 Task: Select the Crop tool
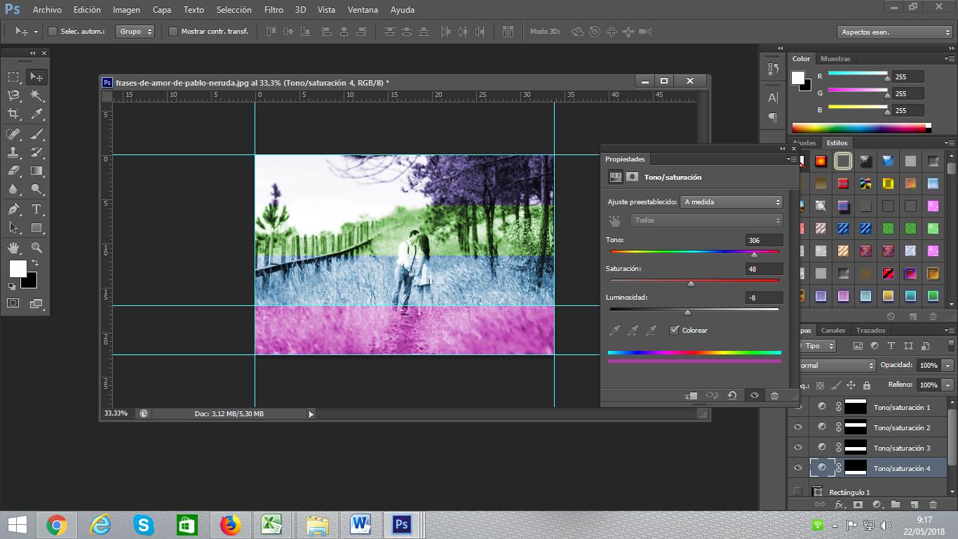pyautogui.click(x=13, y=114)
